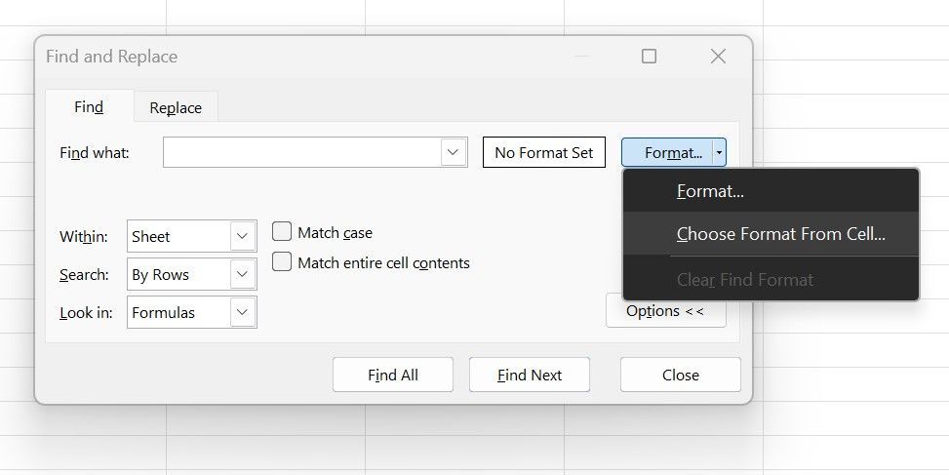The height and width of the screenshot is (475, 949).
Task: Enable the Match case checkbox
Action: [x=282, y=232]
